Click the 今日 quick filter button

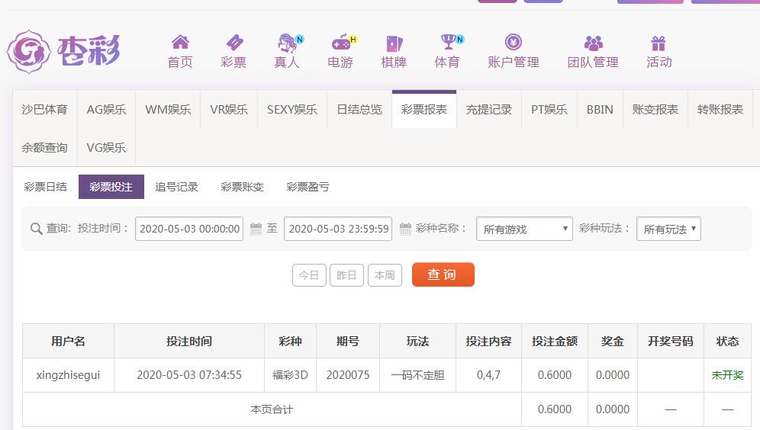point(309,275)
